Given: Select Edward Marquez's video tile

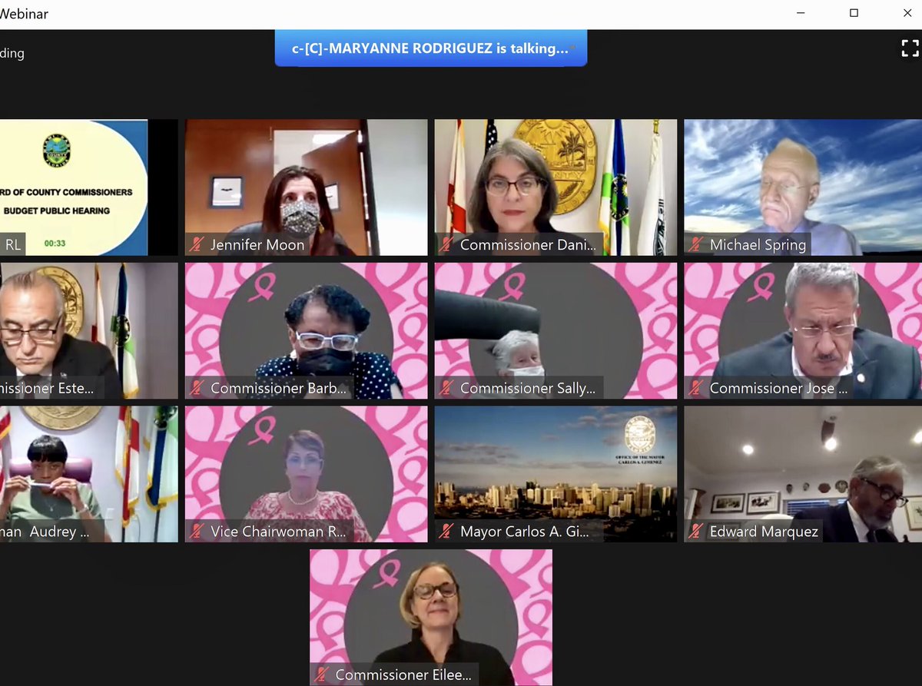Looking at the screenshot, I should click(x=803, y=474).
